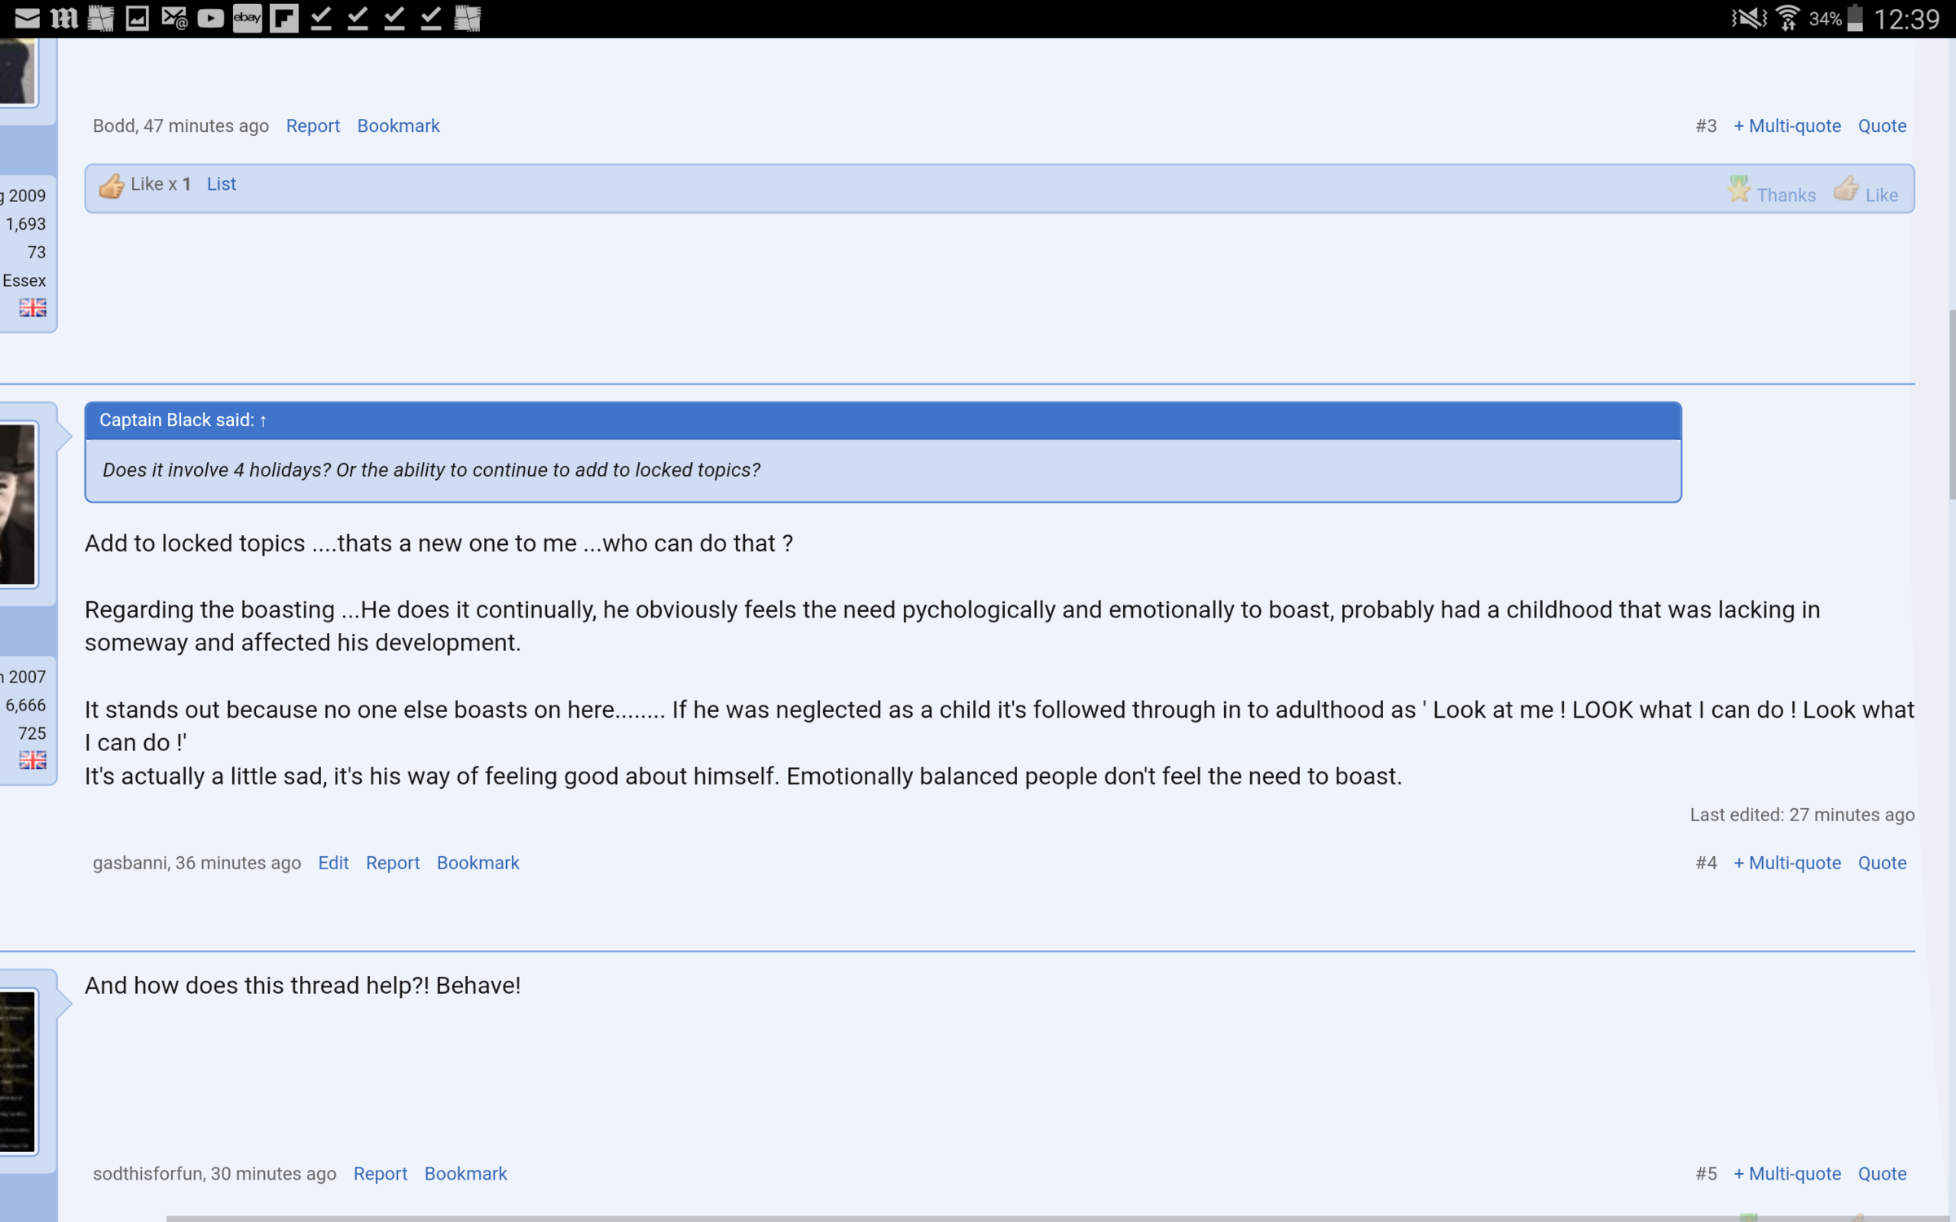Image resolution: width=1956 pixels, height=1222 pixels.
Task: Toggle Multi-quote on post #5
Action: (x=1786, y=1174)
